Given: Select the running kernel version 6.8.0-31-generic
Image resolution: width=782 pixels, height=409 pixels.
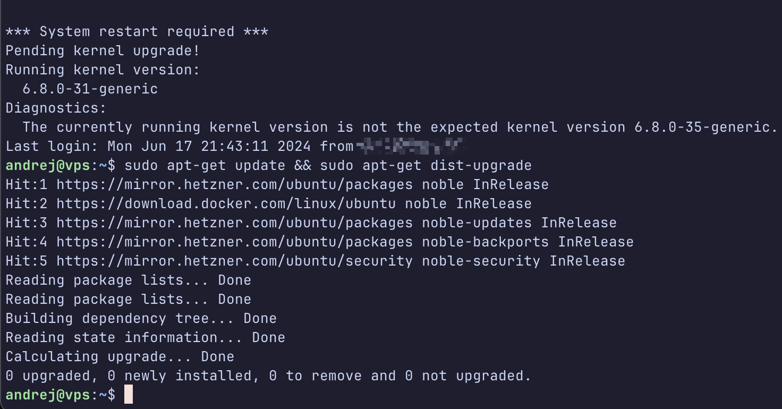Looking at the screenshot, I should [90, 89].
